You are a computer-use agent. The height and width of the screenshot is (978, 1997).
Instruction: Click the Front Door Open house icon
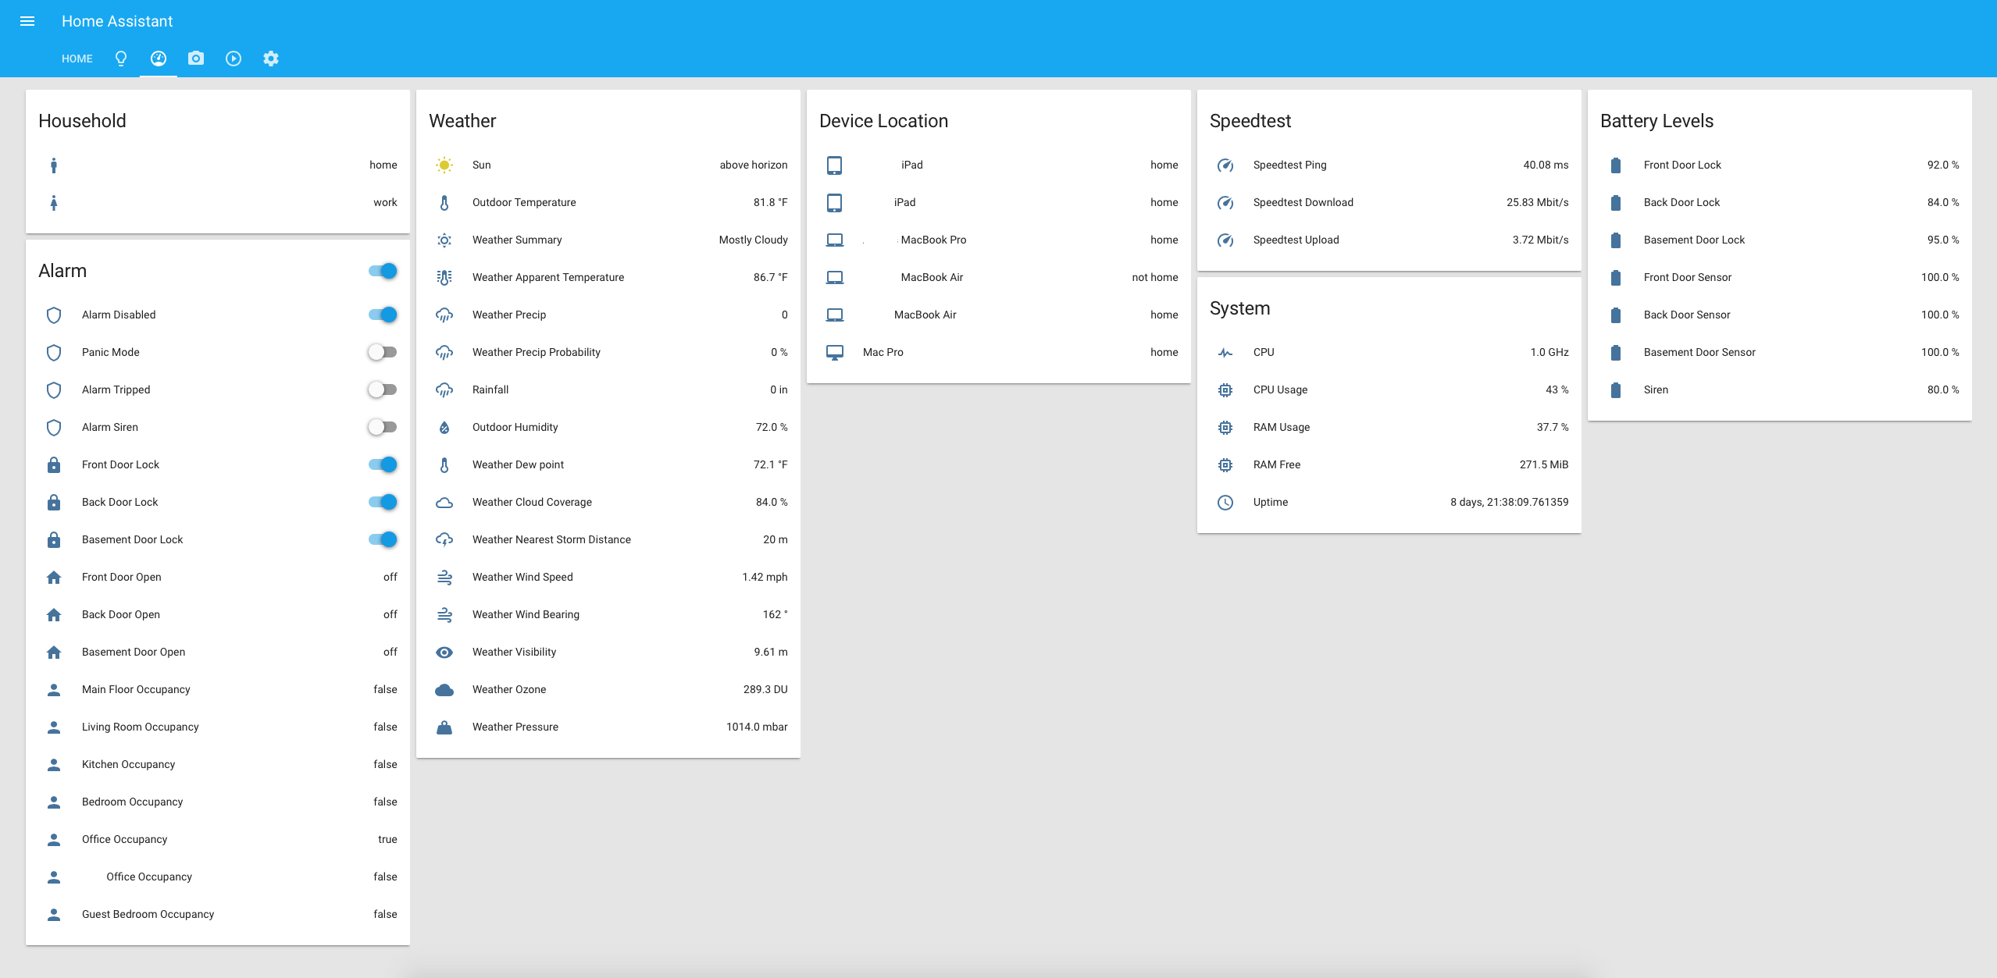[54, 577]
